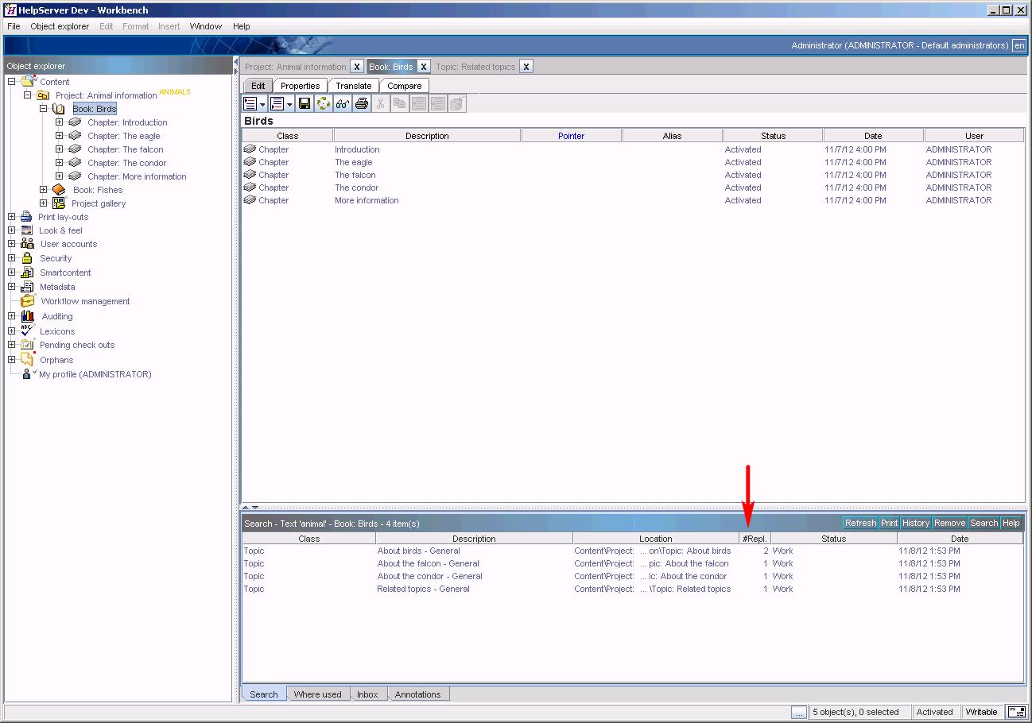This screenshot has width=1032, height=723.
Task: Click the Orphans folder icon
Action: click(x=27, y=359)
